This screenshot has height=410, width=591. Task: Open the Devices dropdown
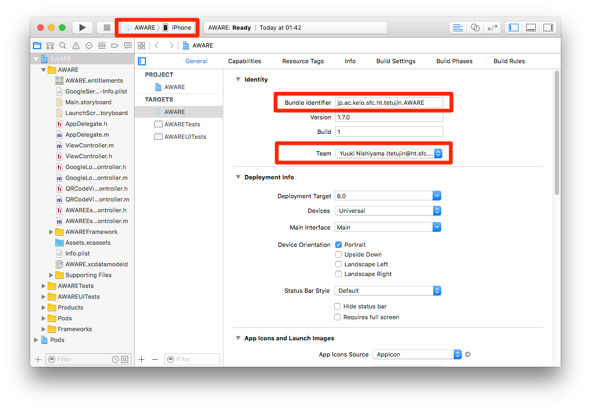point(388,211)
